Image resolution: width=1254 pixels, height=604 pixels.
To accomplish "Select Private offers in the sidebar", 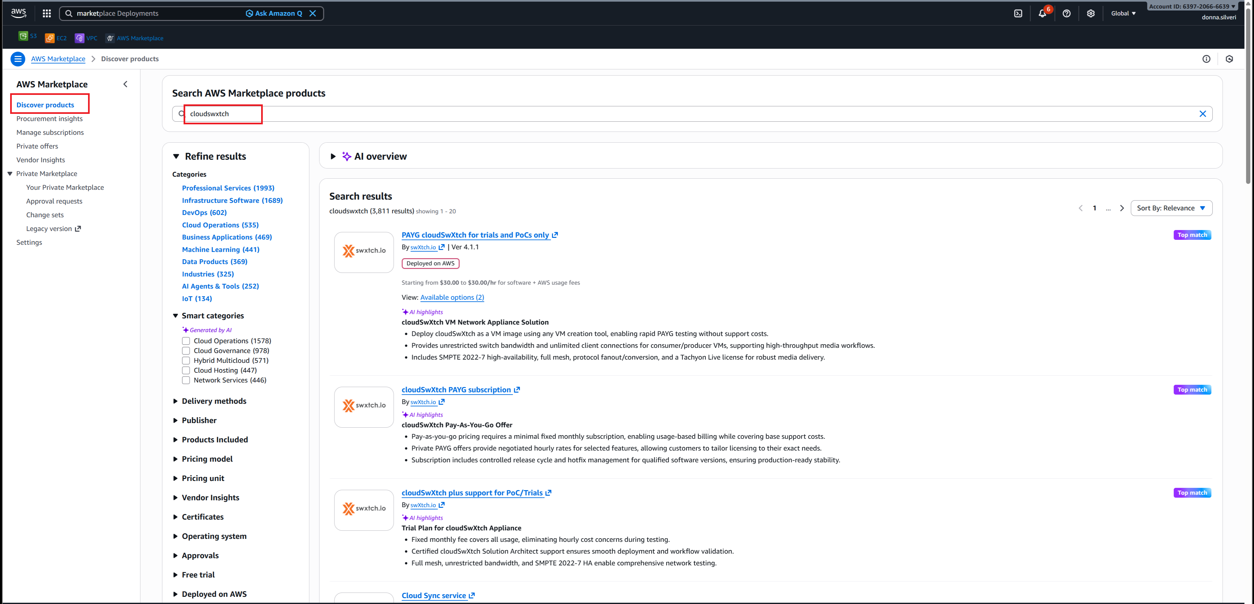I will 37,146.
